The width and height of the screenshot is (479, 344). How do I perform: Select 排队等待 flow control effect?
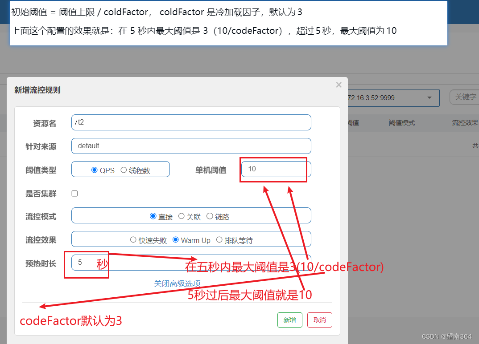click(x=219, y=239)
